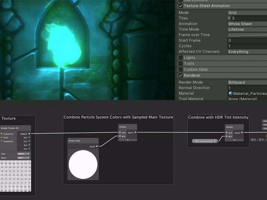Click the Vertex Color Out(4) port
This screenshot has width=267, height=200.
pos(97,146)
